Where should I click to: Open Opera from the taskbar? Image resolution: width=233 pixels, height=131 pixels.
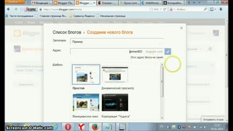pyautogui.click(x=68, y=127)
